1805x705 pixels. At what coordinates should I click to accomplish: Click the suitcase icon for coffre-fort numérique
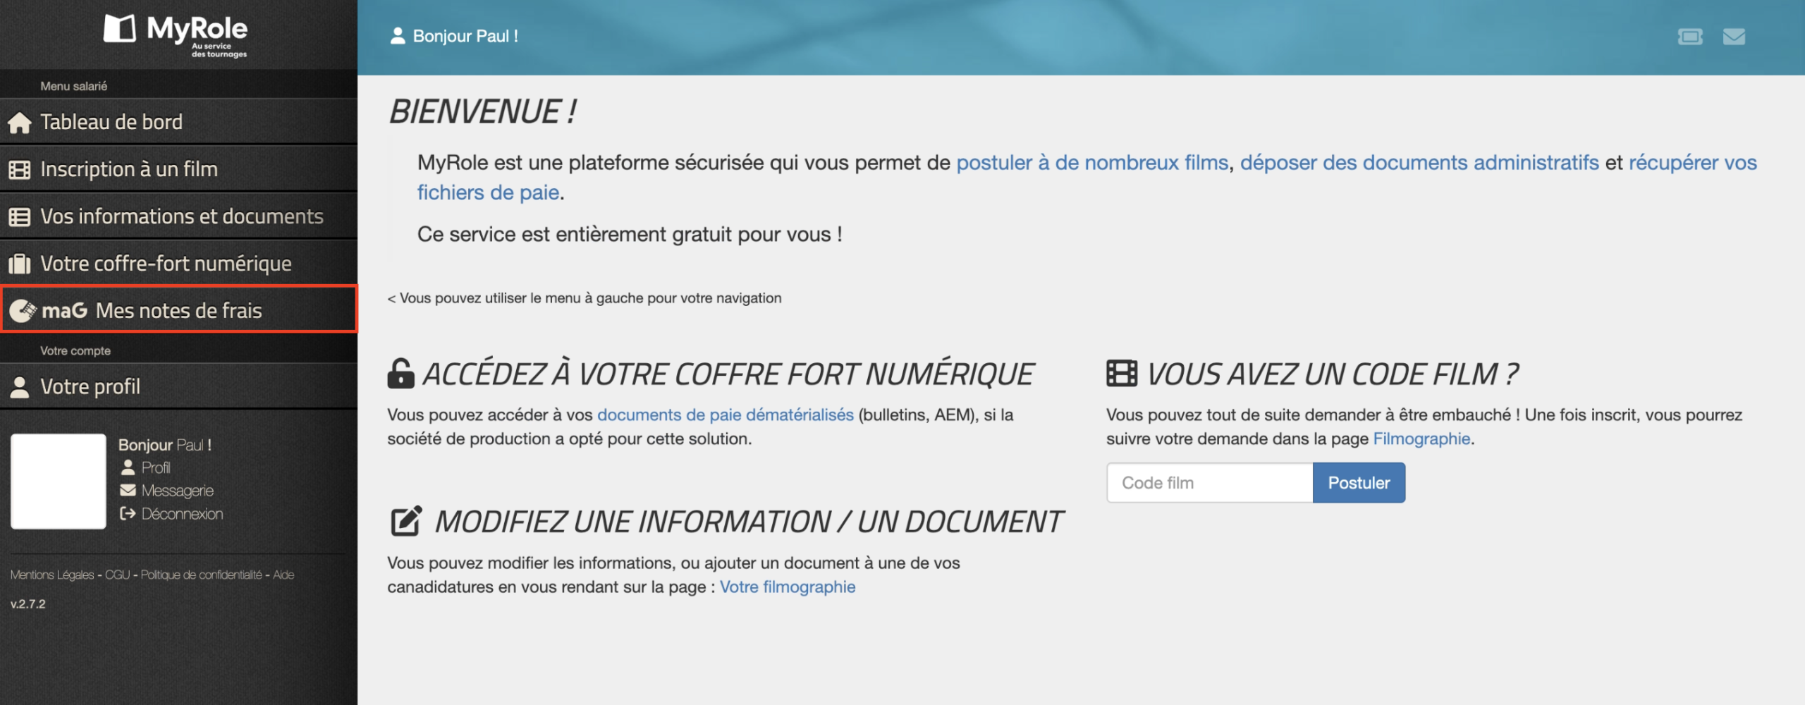pyautogui.click(x=20, y=264)
